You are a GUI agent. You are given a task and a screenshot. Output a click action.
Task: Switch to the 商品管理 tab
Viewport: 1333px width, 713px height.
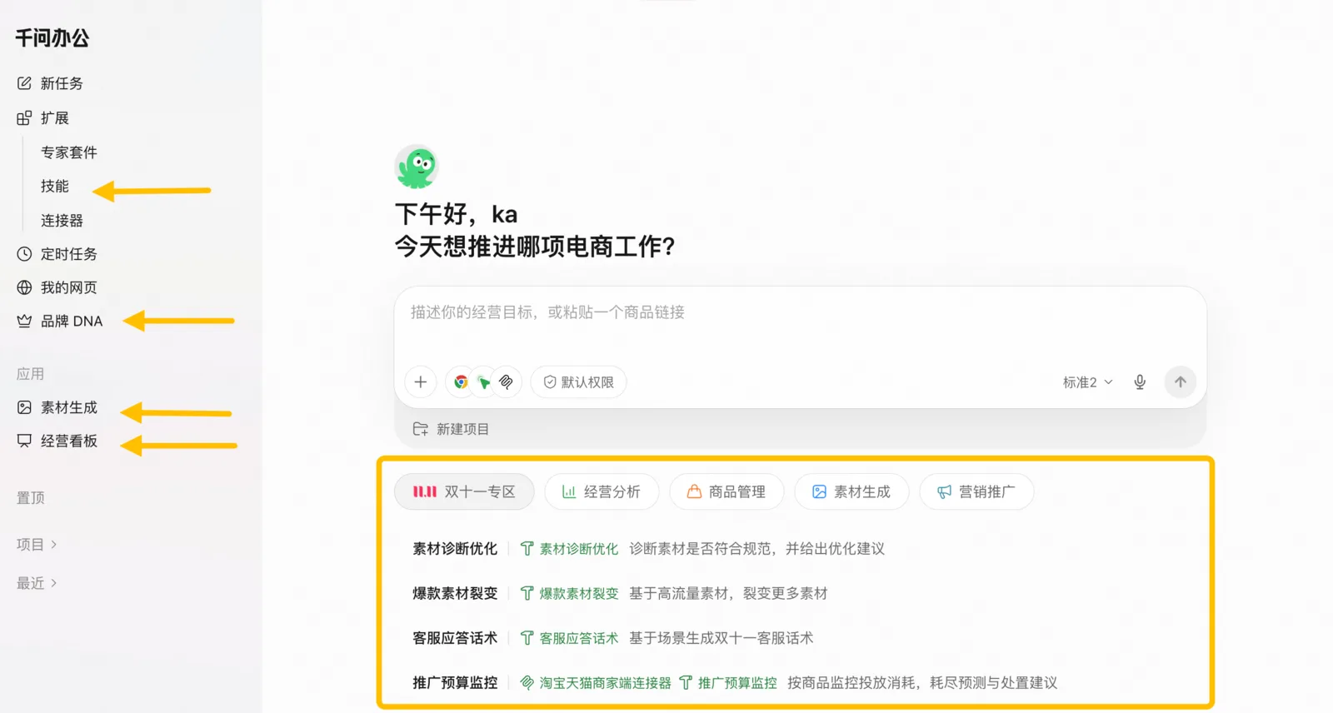[x=726, y=491]
